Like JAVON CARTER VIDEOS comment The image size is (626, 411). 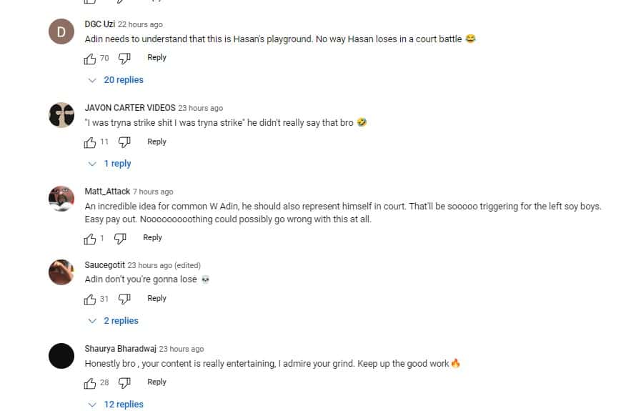(x=90, y=142)
